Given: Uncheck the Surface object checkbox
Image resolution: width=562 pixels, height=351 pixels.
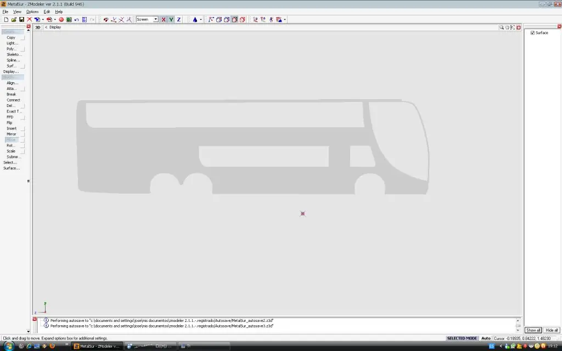Looking at the screenshot, I should coord(532,32).
